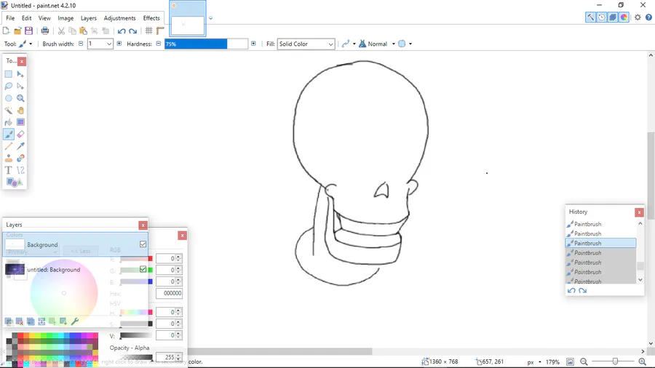Open the selection clipping mode dropdown
This screenshot has height=368, width=655.
(405, 44)
